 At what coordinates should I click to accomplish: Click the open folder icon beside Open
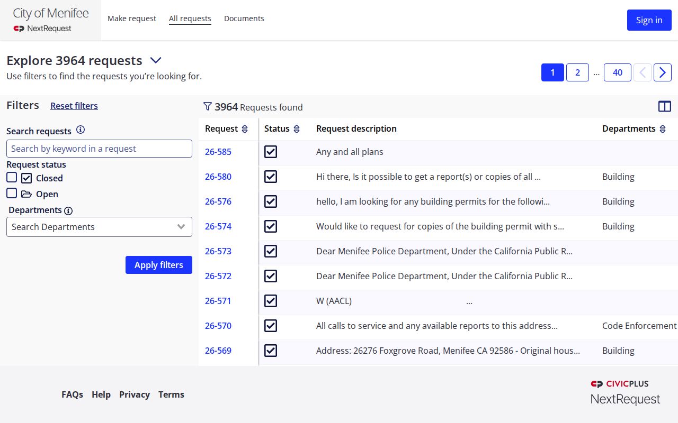[x=26, y=194]
